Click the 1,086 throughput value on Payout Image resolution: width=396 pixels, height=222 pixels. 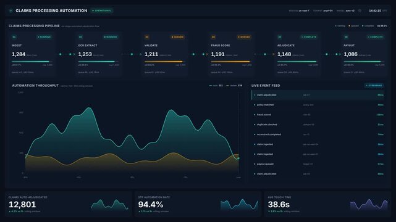point(351,54)
